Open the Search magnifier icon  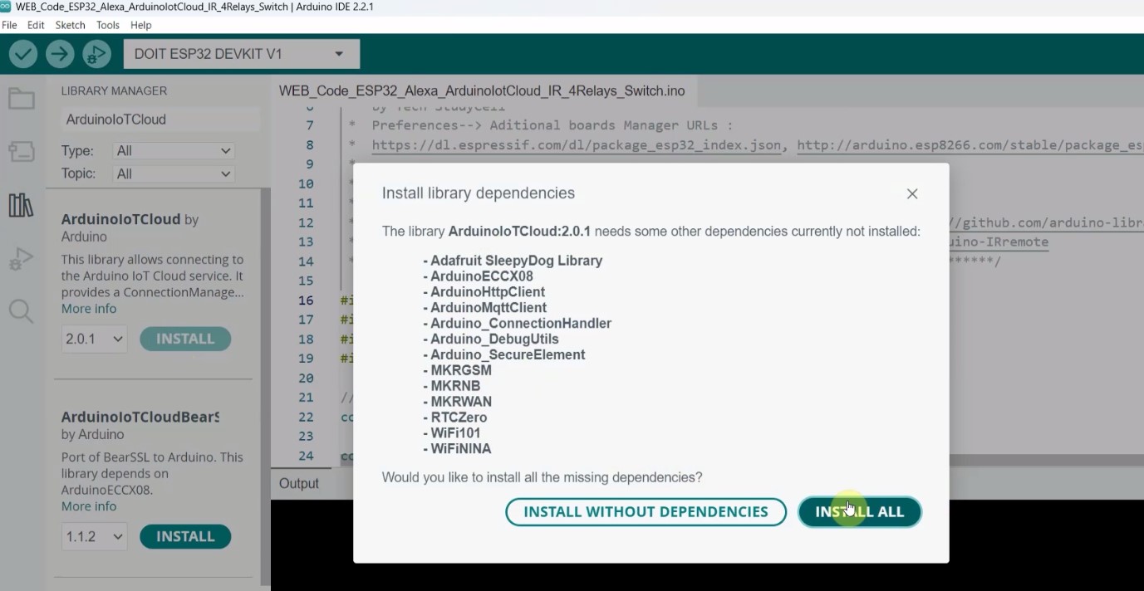tap(21, 311)
